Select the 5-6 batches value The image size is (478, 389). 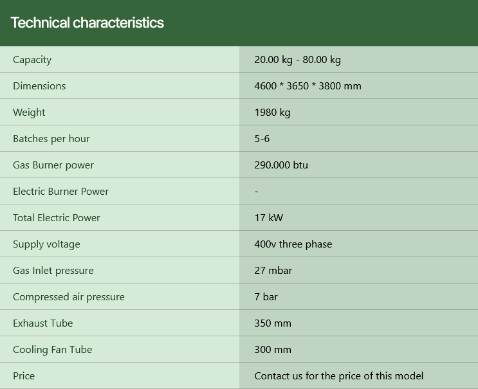[262, 139]
